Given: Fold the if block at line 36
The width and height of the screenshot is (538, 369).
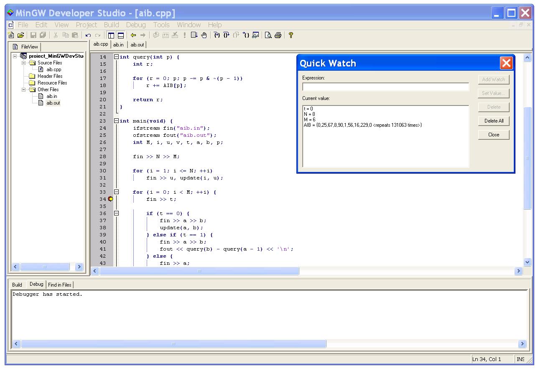Looking at the screenshot, I should (116, 213).
